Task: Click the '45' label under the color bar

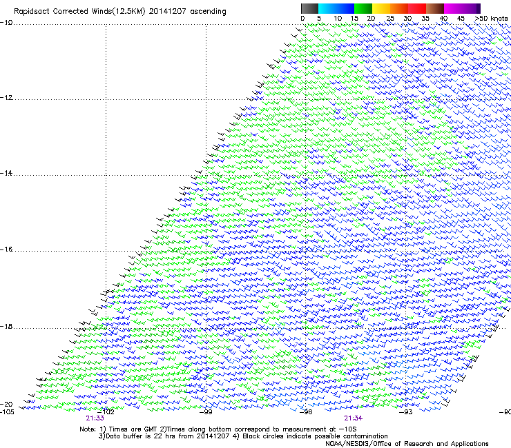Action: click(461, 19)
